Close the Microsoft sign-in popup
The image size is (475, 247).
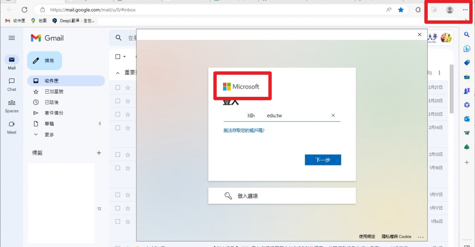(x=419, y=34)
